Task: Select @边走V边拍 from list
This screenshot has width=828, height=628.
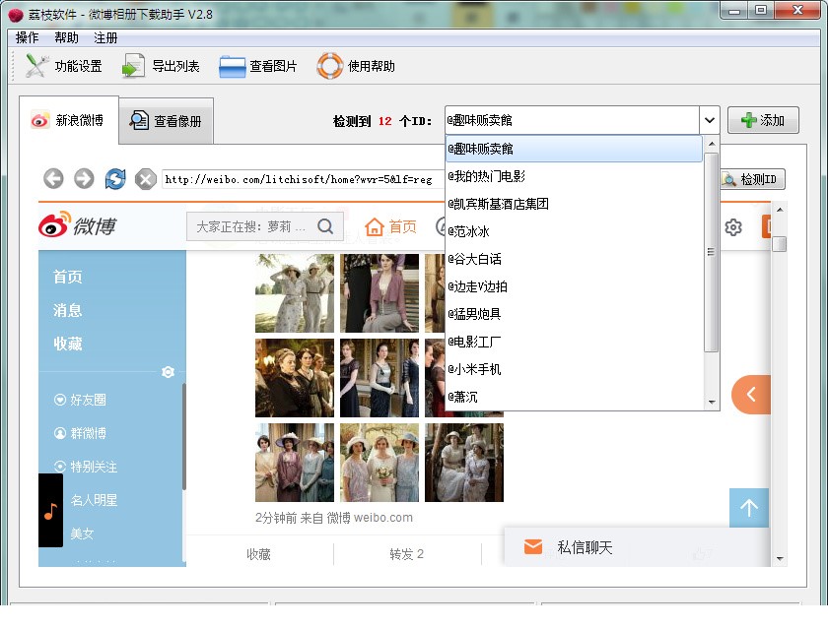Action: pos(574,286)
